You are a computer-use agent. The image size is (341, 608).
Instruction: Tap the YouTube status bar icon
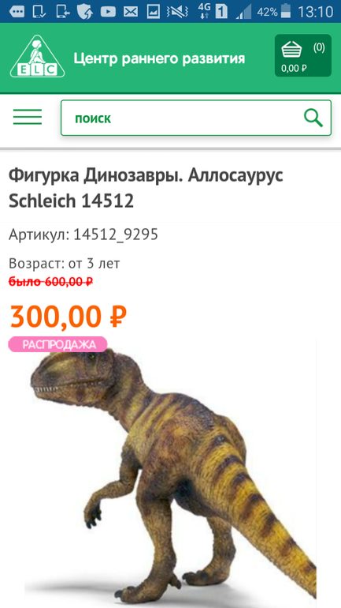(x=108, y=12)
